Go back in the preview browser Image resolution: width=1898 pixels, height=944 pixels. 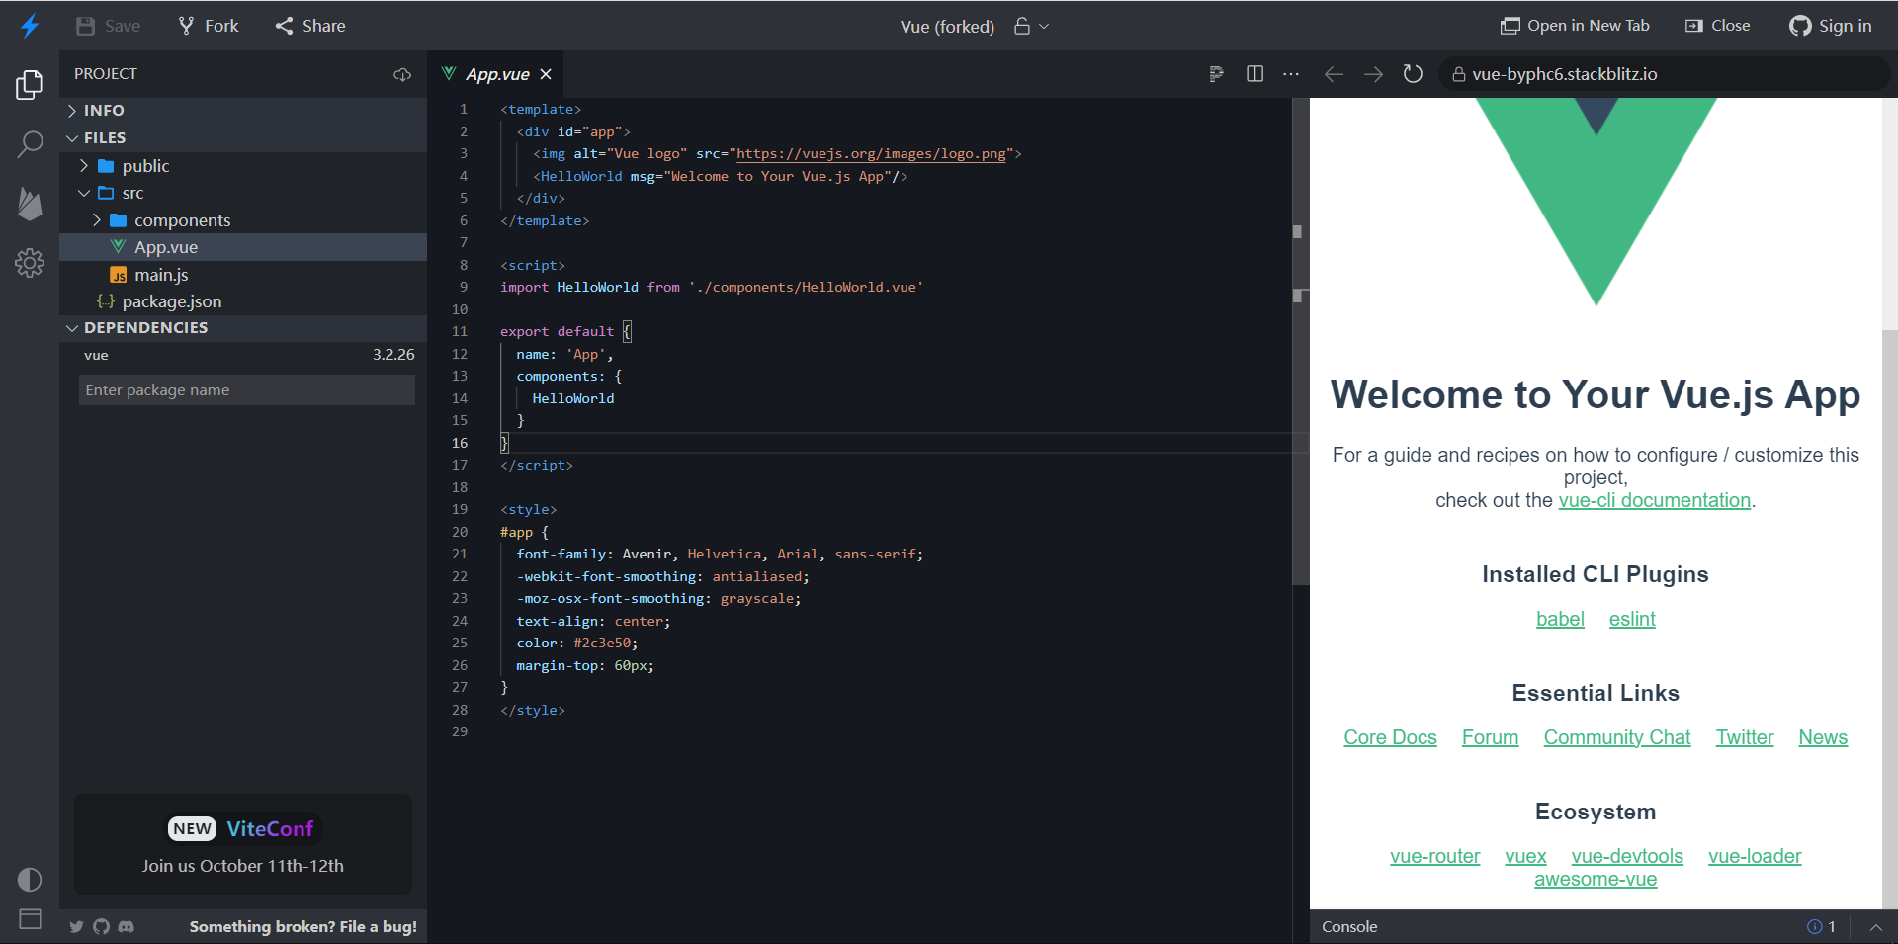pyautogui.click(x=1334, y=74)
